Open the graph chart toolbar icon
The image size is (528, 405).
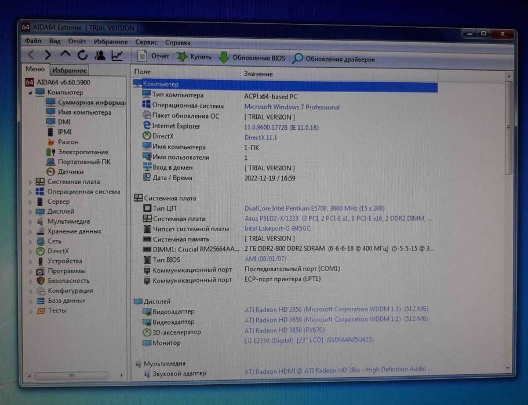coord(117,56)
